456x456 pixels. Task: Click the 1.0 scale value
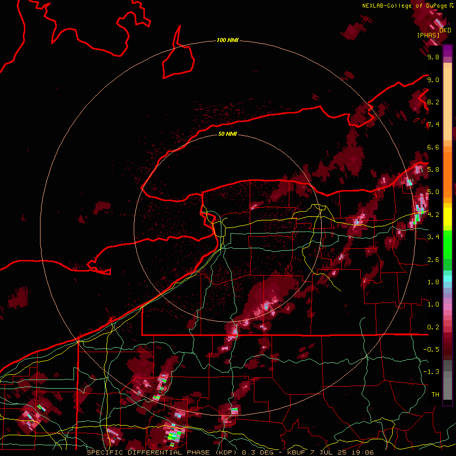click(433, 305)
